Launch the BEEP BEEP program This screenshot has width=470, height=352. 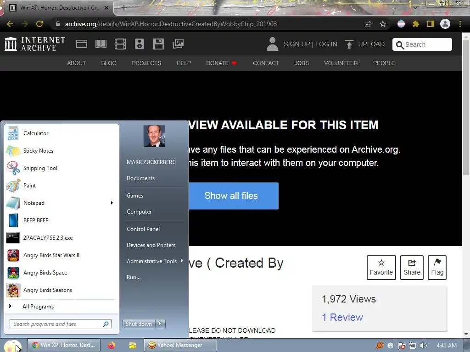click(x=61, y=220)
